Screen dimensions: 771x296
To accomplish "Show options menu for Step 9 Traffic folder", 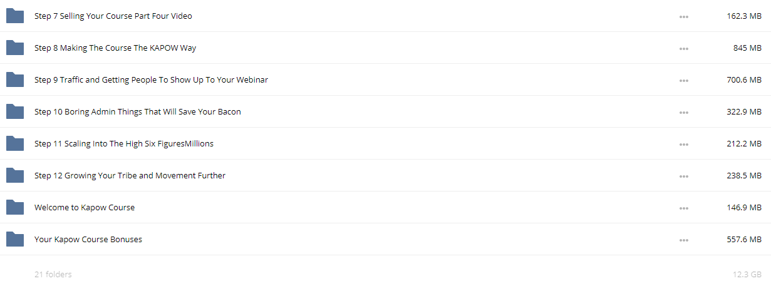I will 684,81.
